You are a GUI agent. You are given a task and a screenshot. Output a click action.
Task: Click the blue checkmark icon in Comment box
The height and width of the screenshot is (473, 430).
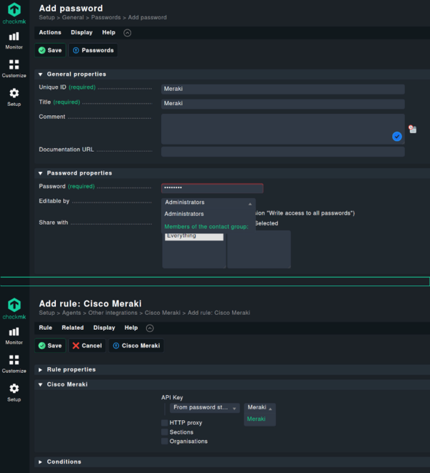pos(396,136)
